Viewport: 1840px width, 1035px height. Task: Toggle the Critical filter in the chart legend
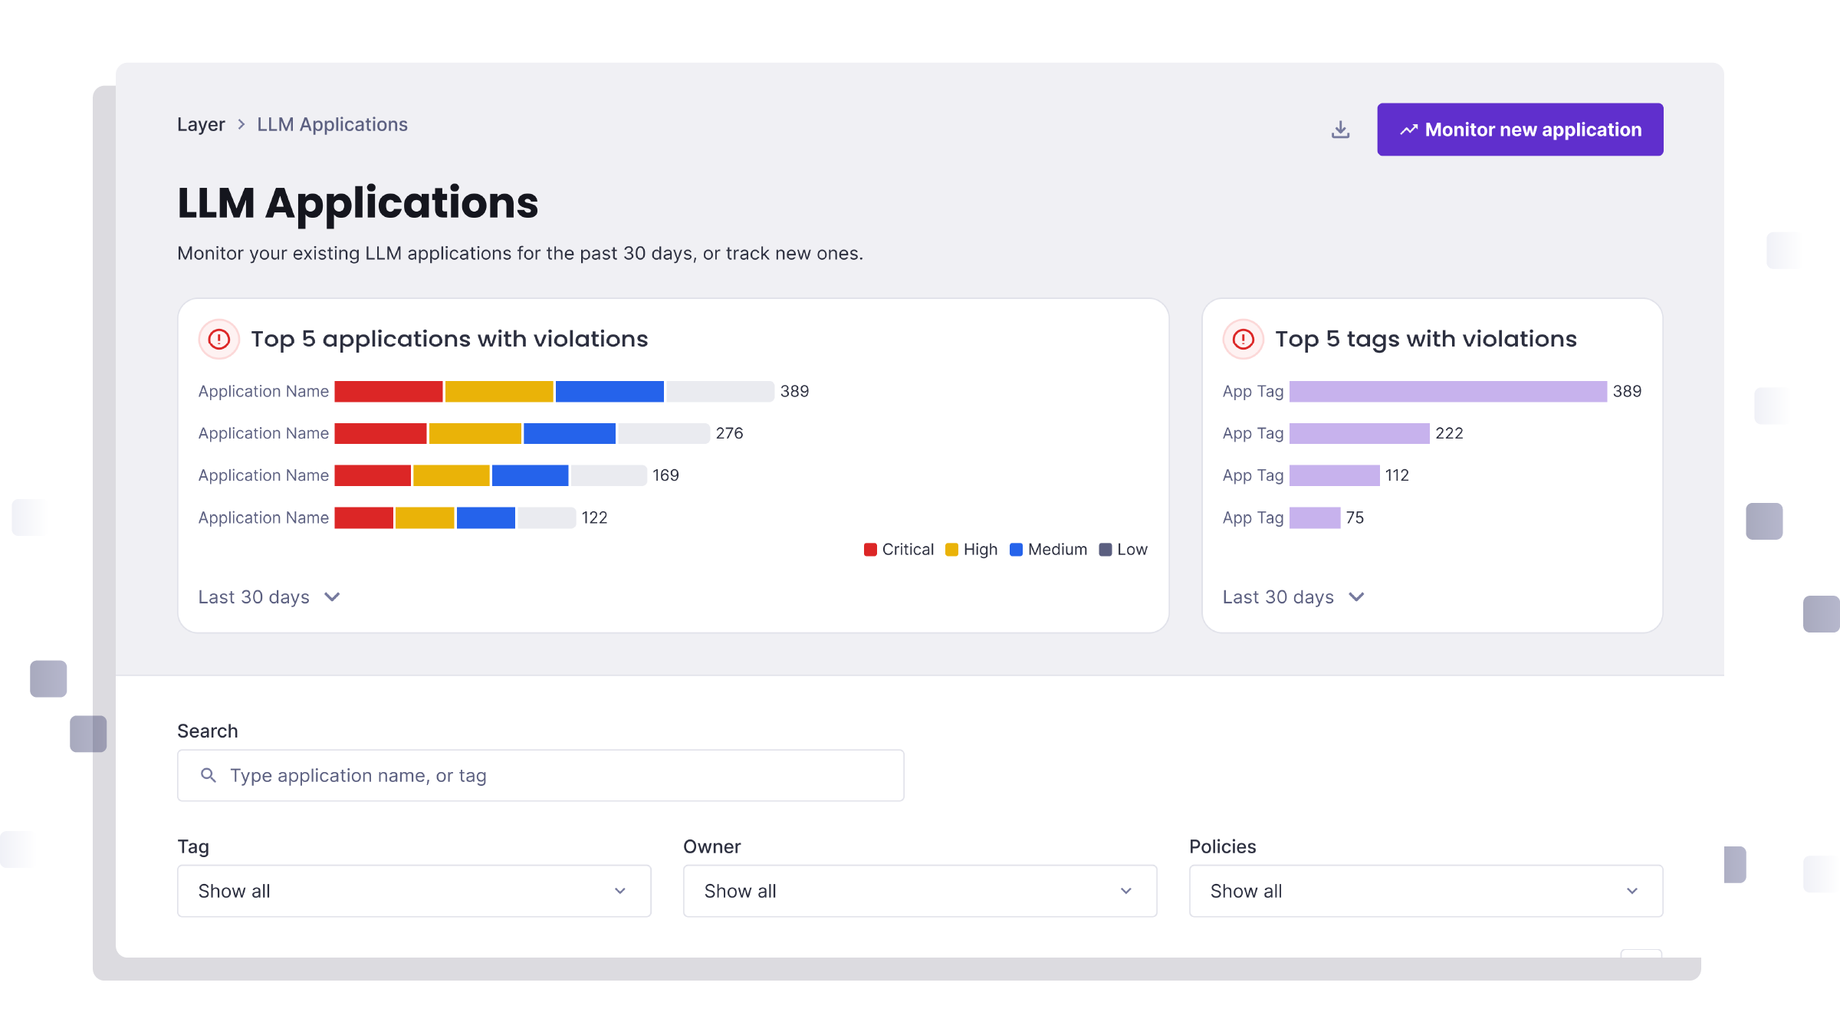pyautogui.click(x=869, y=549)
